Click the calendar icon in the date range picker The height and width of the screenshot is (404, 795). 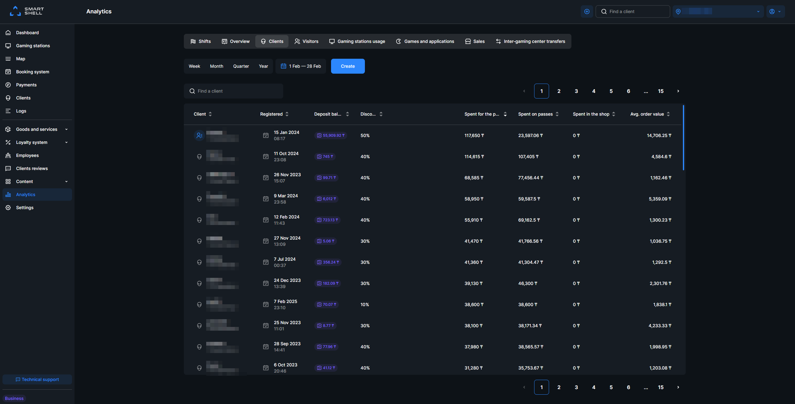pos(284,66)
